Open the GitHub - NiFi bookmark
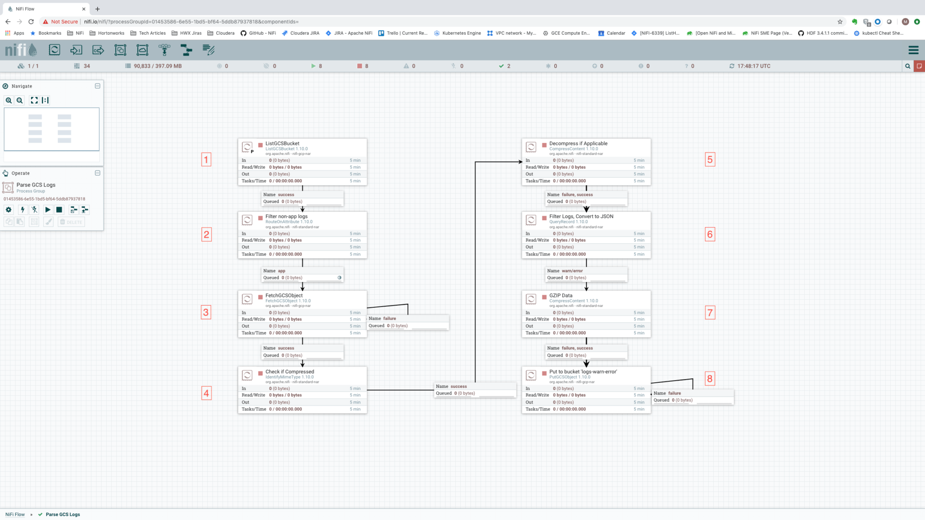 [x=258, y=32]
